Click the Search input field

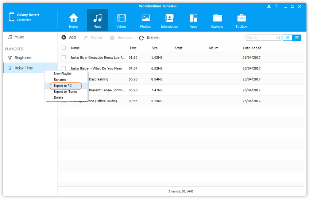click(260, 37)
